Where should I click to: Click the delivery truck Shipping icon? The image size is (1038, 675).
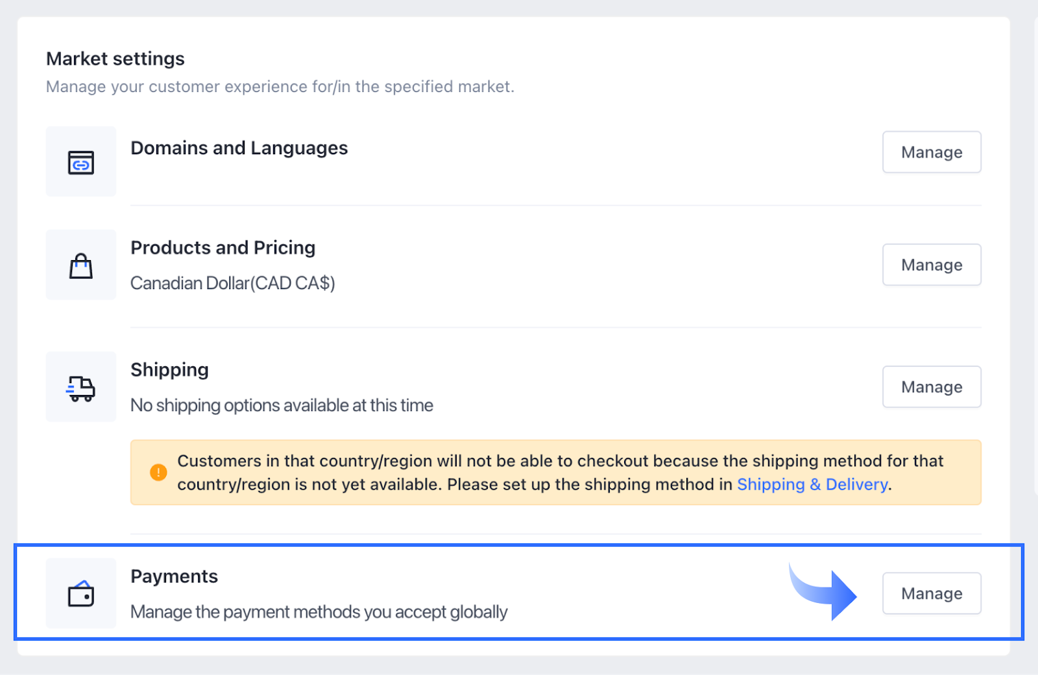(81, 388)
